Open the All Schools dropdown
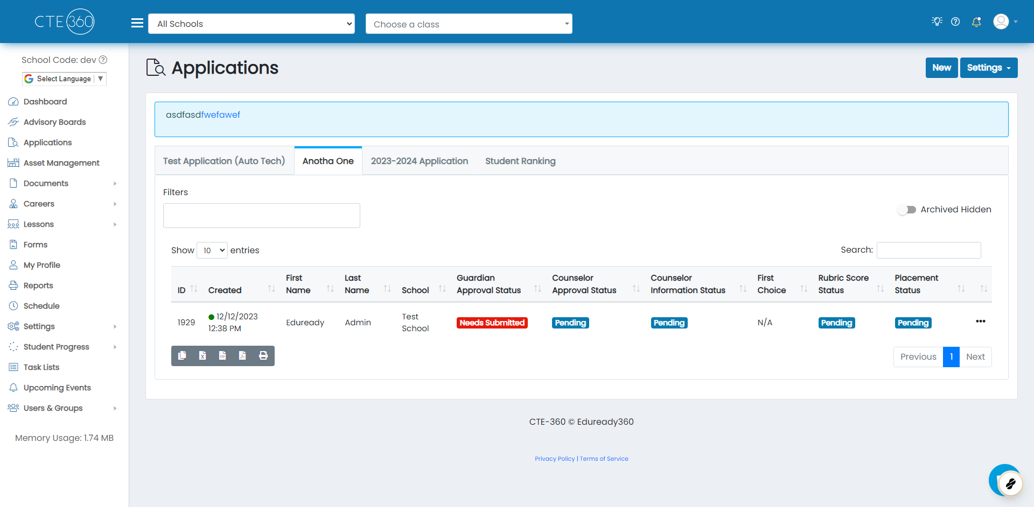 click(251, 24)
